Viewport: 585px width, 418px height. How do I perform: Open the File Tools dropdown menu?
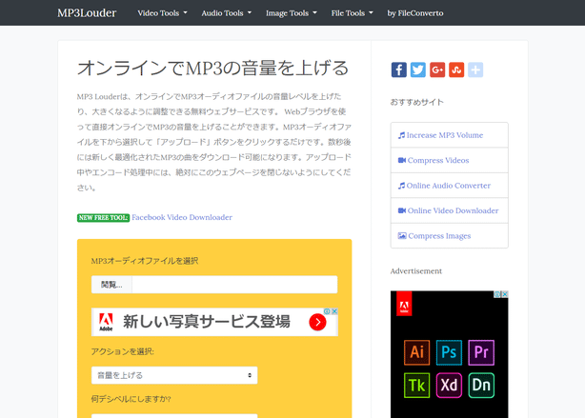point(353,13)
